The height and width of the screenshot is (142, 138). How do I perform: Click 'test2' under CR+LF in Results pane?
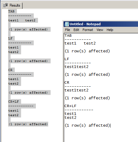[x=14, y=115]
